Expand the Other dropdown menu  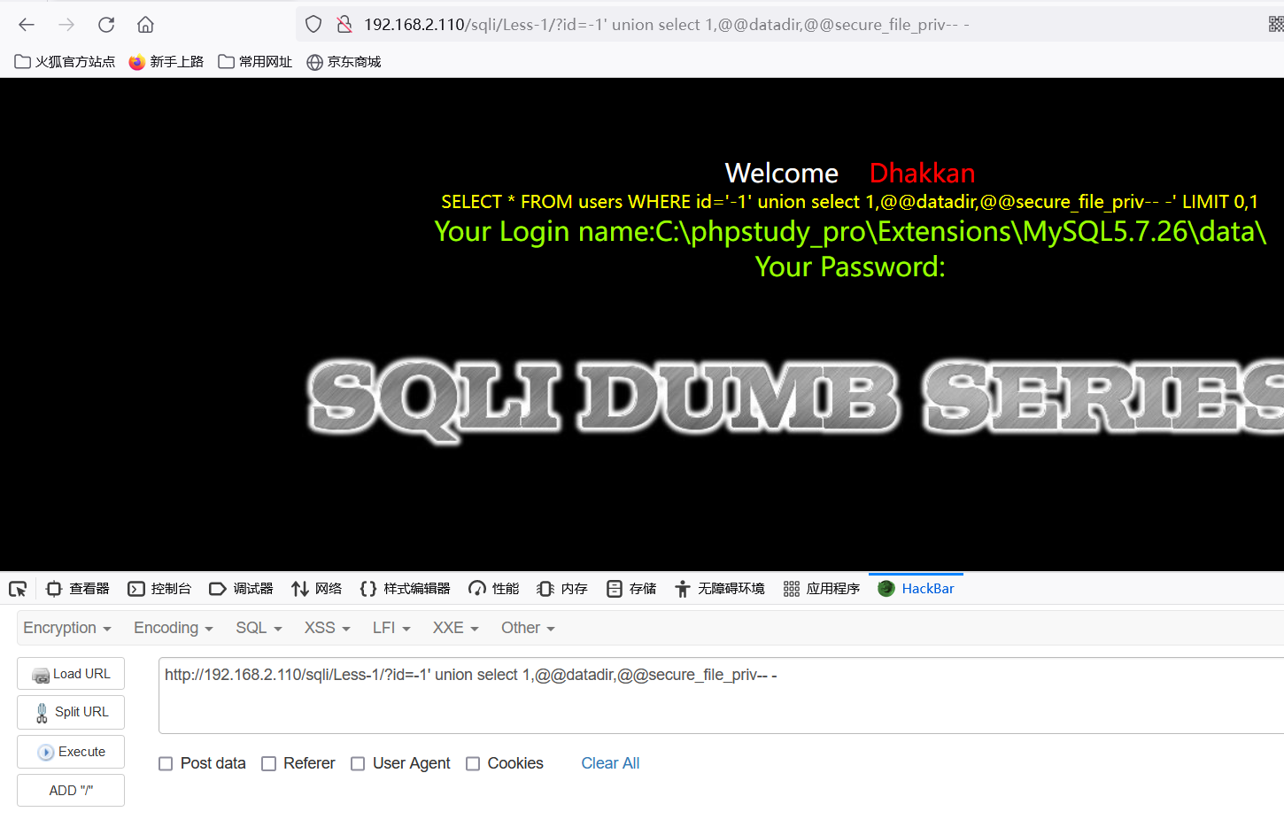[528, 628]
